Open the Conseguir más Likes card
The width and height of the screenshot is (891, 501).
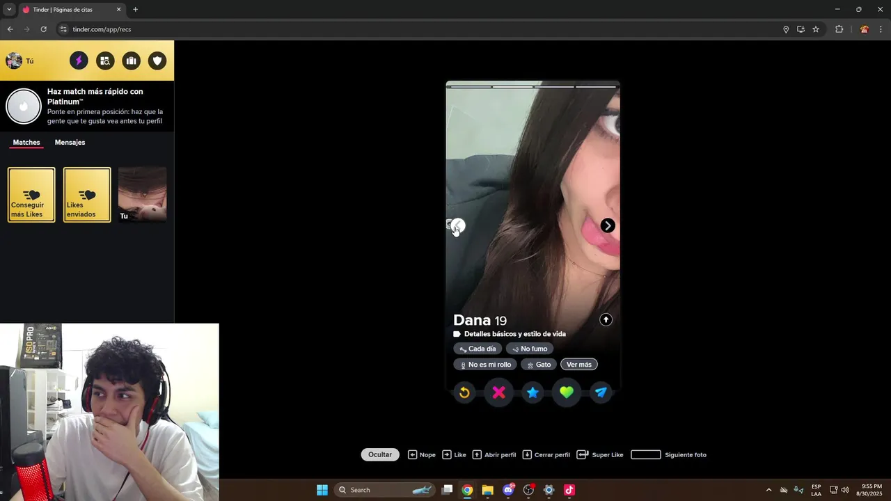tap(31, 195)
